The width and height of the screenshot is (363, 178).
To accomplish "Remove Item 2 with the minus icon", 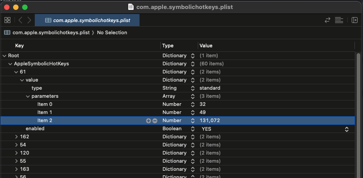I will pyautogui.click(x=155, y=121).
